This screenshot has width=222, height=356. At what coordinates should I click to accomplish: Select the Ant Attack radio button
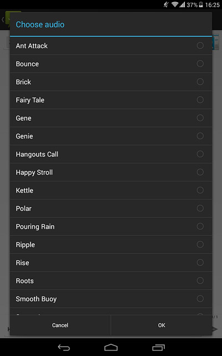click(x=200, y=46)
